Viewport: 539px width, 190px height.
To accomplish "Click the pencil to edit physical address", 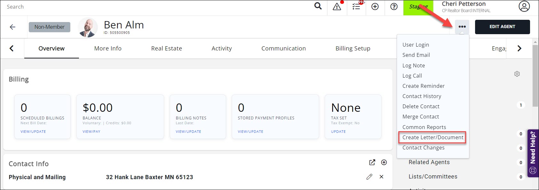I will click(x=369, y=177).
